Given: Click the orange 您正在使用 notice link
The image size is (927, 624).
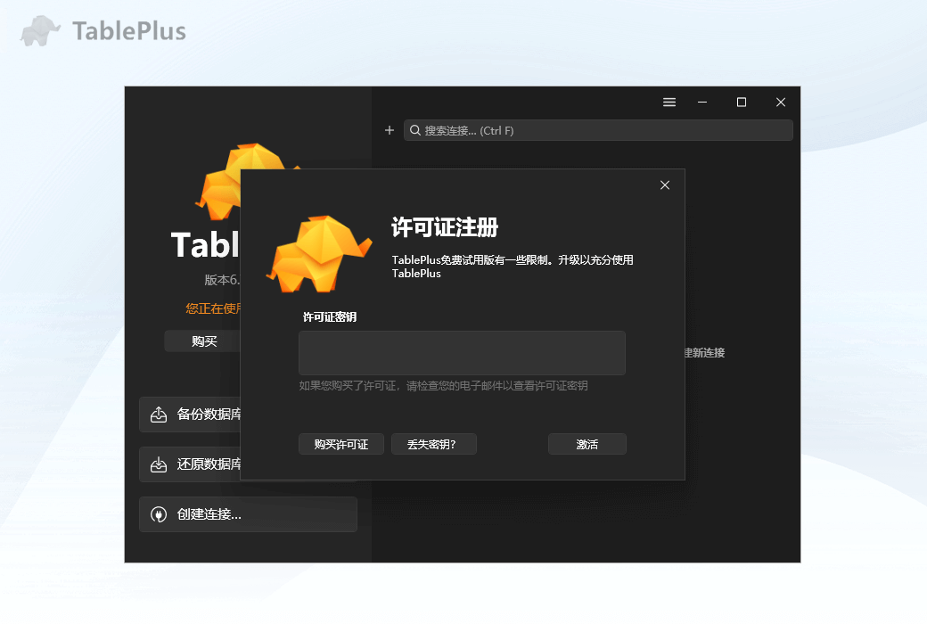Looking at the screenshot, I should click(x=214, y=308).
